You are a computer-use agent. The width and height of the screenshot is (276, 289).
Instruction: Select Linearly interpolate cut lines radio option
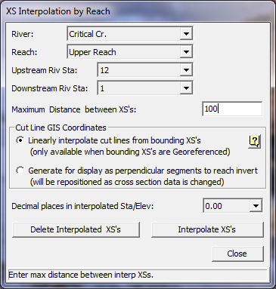click(20, 140)
